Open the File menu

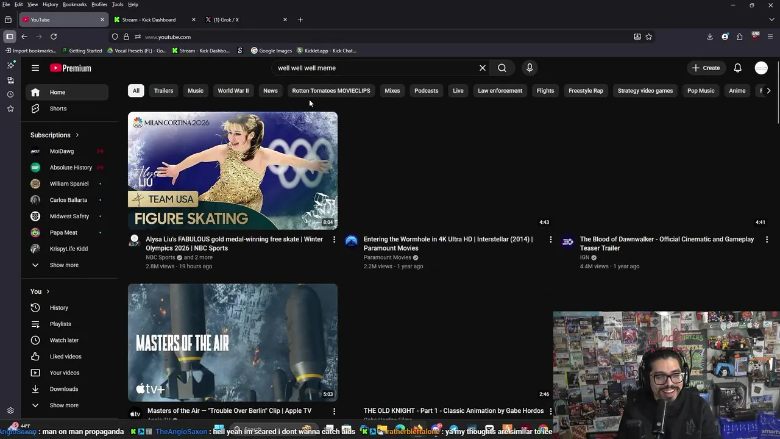tap(6, 4)
